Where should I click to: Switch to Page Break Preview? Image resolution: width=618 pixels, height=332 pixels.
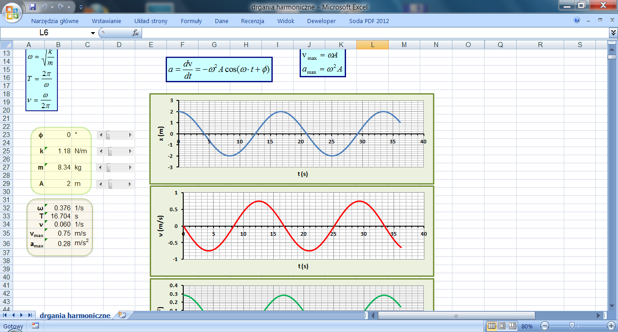point(512,326)
